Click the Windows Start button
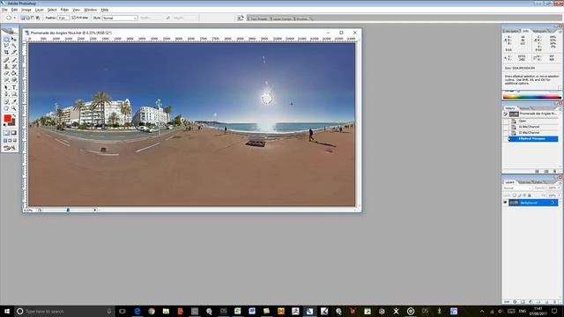564x317 pixels. (6, 311)
